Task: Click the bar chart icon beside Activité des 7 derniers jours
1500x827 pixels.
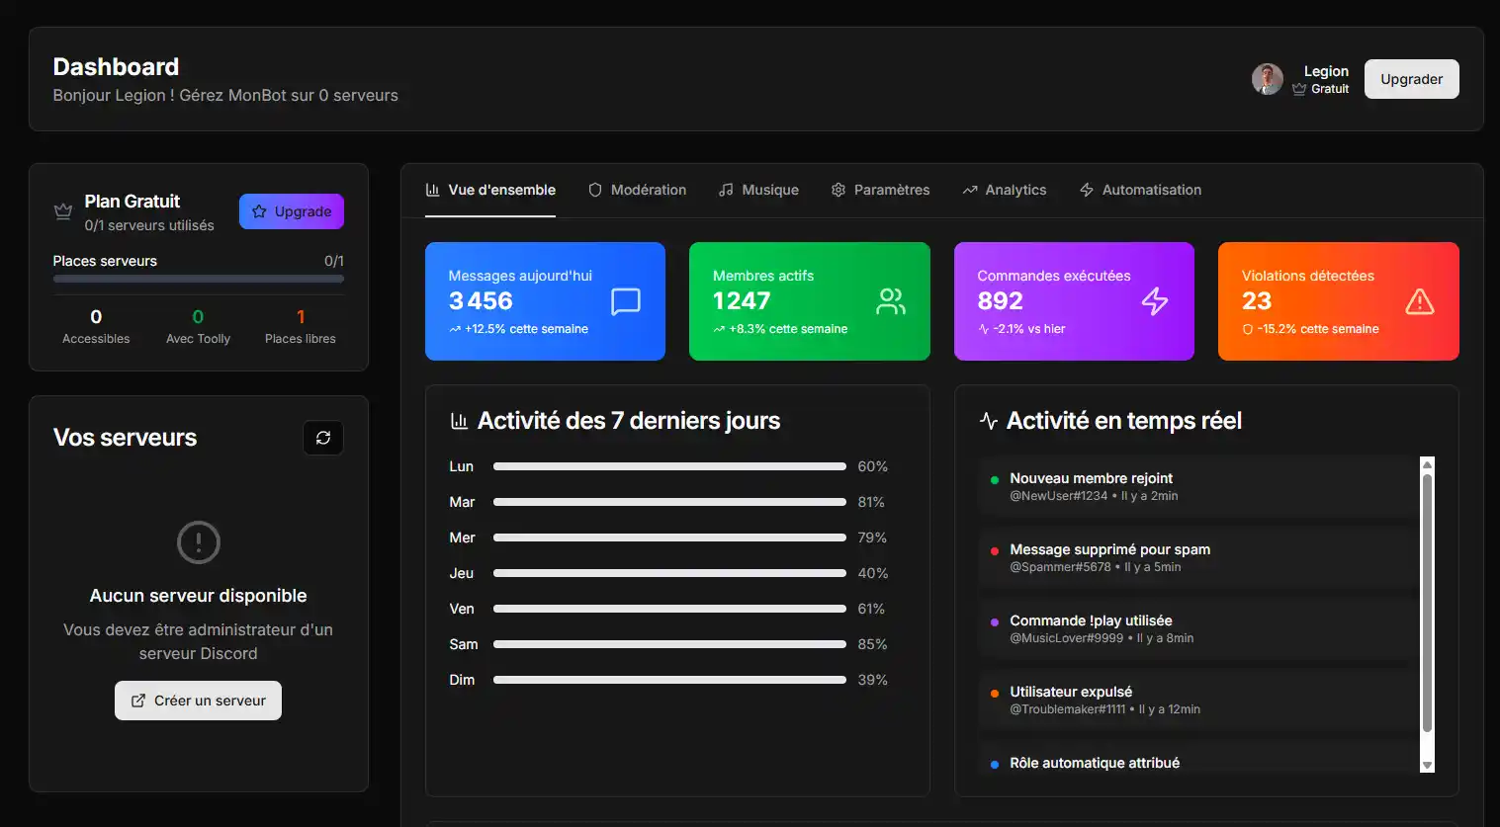Action: [459, 421]
